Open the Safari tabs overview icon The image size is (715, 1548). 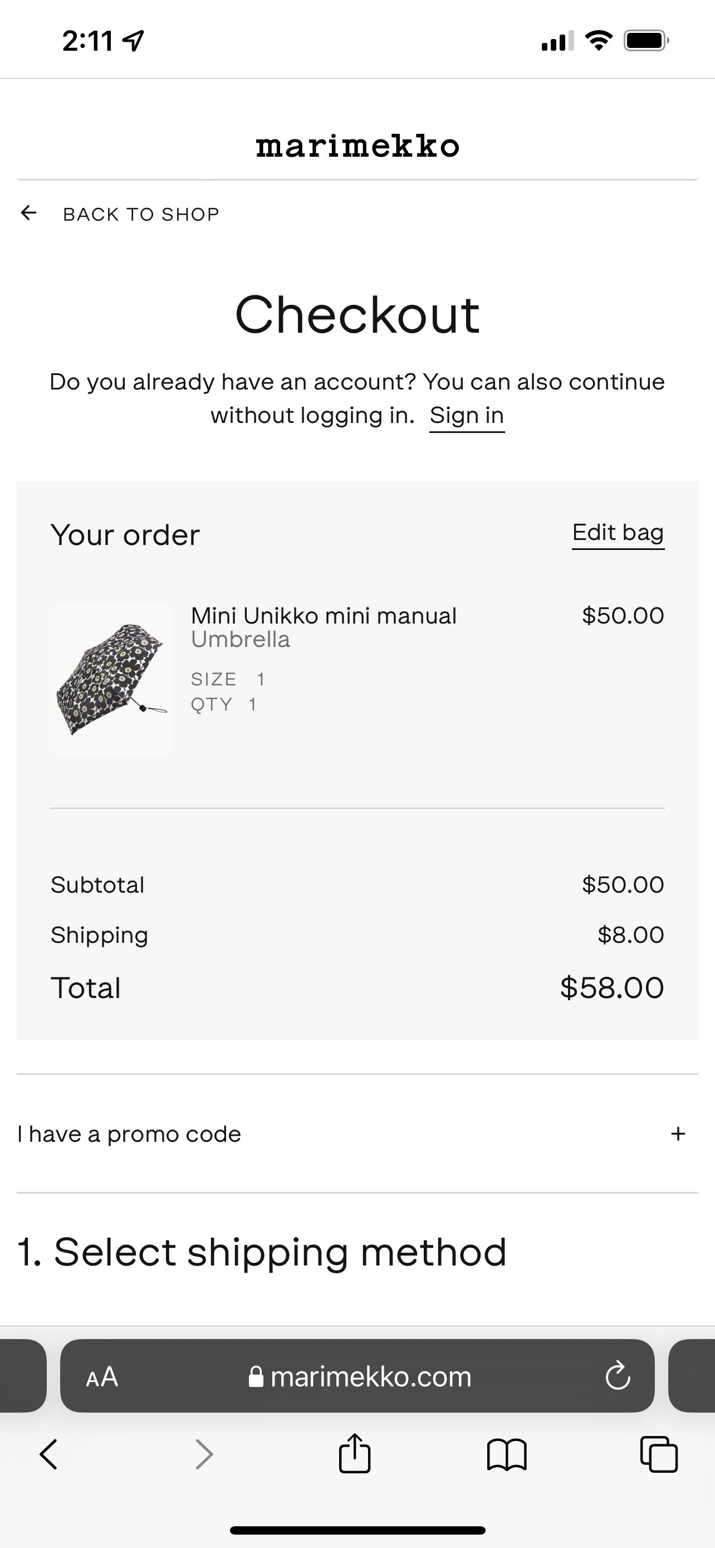[x=659, y=1454]
